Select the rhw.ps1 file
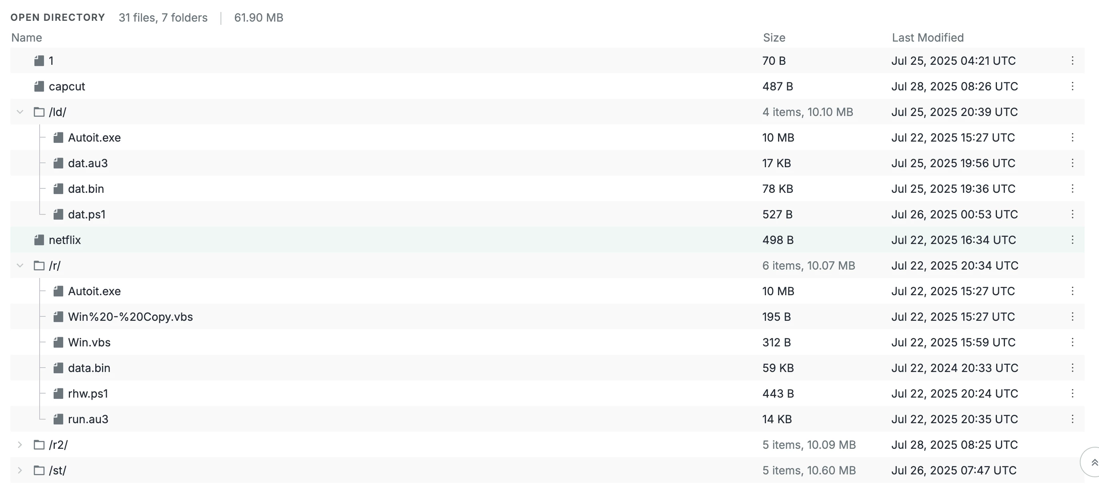Image resolution: width=1099 pixels, height=488 pixels. click(x=88, y=393)
